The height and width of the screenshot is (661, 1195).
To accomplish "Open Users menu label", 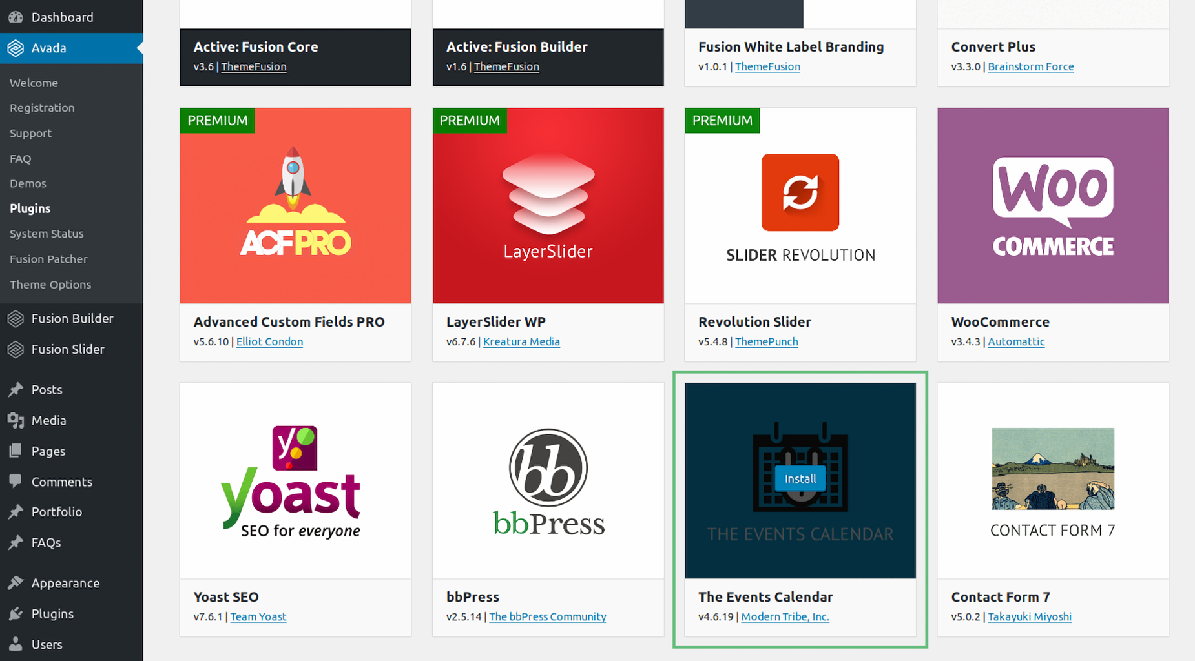I will tap(47, 645).
